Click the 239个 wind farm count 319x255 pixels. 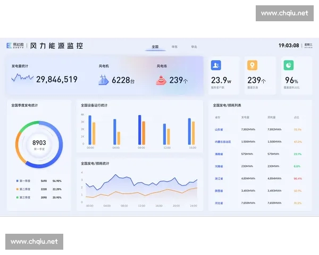179,80
